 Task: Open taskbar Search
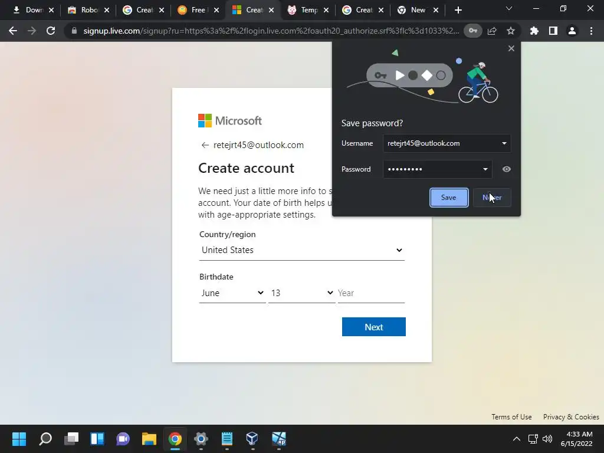point(45,439)
